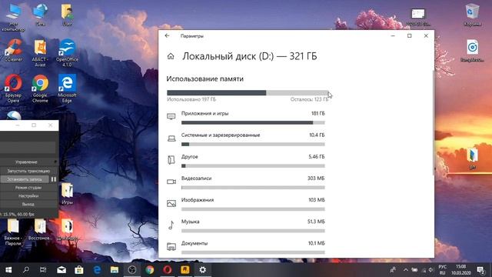Open the Изображения storage category
This screenshot has width=492, height=277.
point(246,204)
